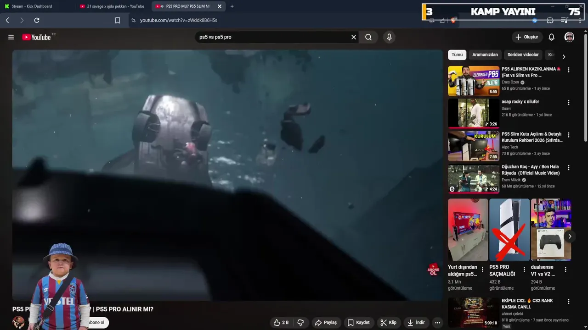Open options for PS5 PRO SAÇMALIĞI short

[x=524, y=269]
